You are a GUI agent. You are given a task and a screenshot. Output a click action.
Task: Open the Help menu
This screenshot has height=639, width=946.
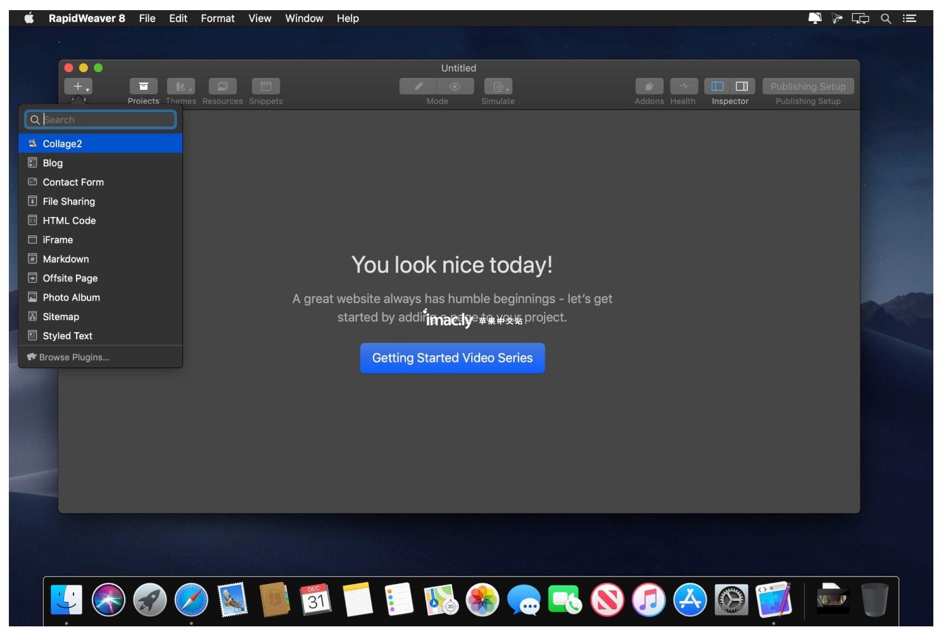coord(348,18)
